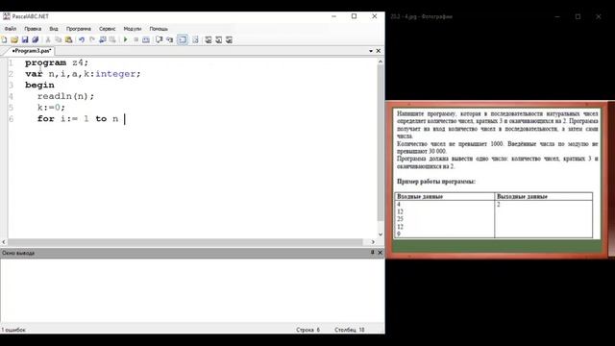Maximize the PascalABC.NET window

click(355, 16)
